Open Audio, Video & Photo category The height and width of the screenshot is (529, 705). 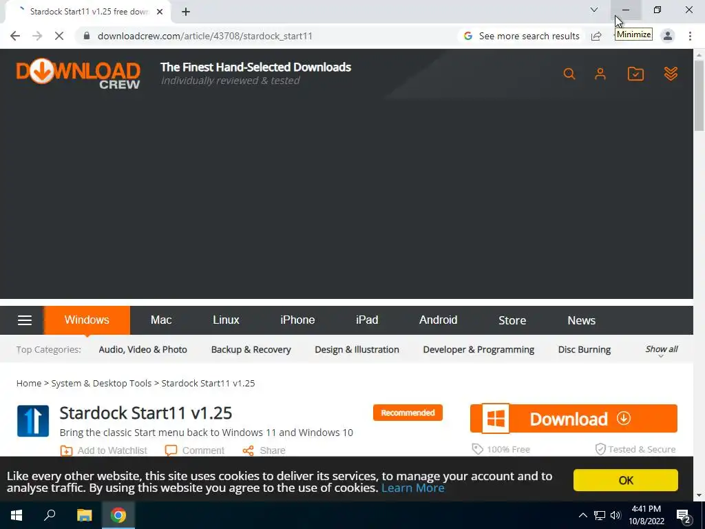coord(143,349)
